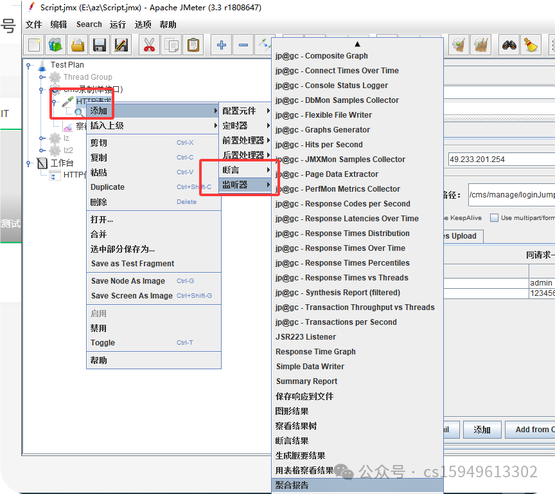Image resolution: width=555 pixels, height=494 pixels.
Task: Click the Cut scissors icon
Action: point(150,45)
